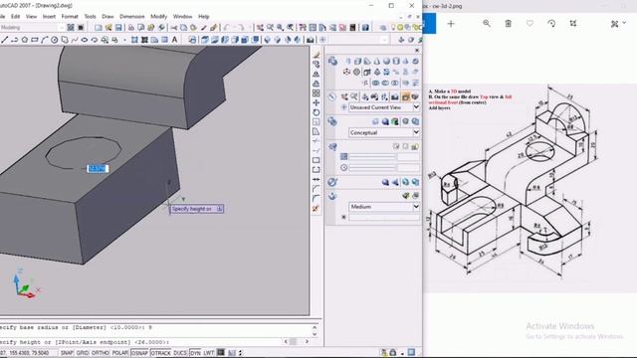Open the Modify menu
637x358 pixels.
[x=159, y=17]
